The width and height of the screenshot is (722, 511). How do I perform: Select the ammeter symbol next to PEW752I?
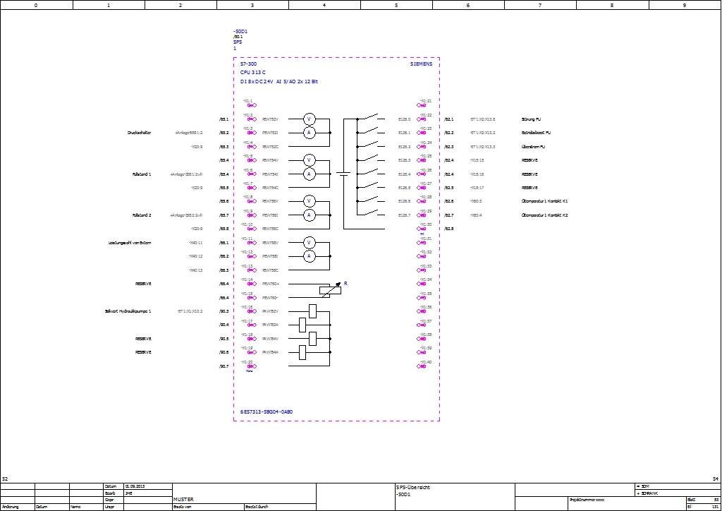point(308,133)
